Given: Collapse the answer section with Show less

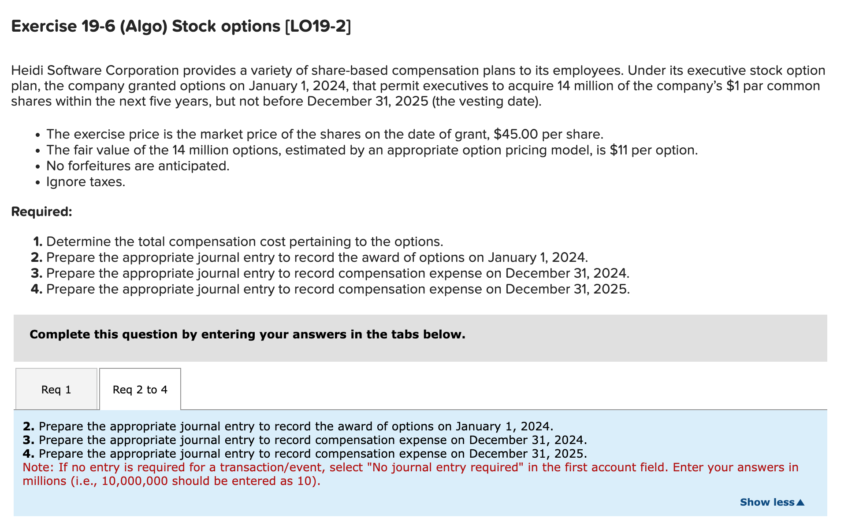Looking at the screenshot, I should [x=767, y=502].
